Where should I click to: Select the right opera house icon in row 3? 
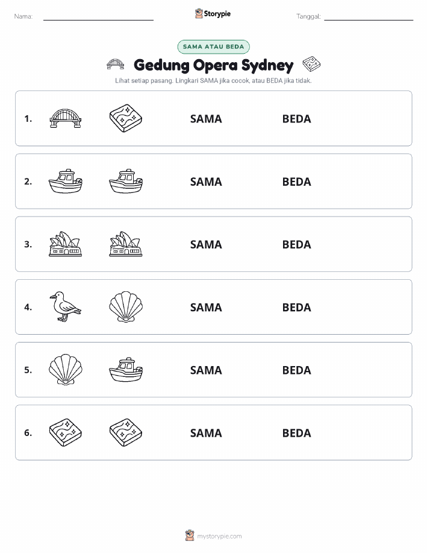tap(126, 244)
